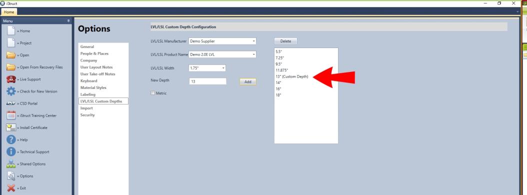Image resolution: width=527 pixels, height=195 pixels.
Task: Click the Live Support menu label
Action: 30,79
